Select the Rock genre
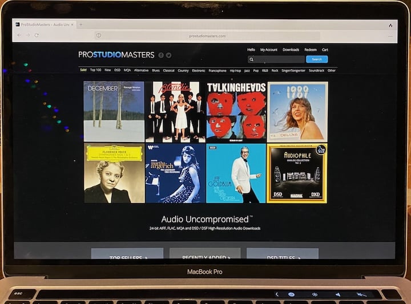 click(x=275, y=70)
